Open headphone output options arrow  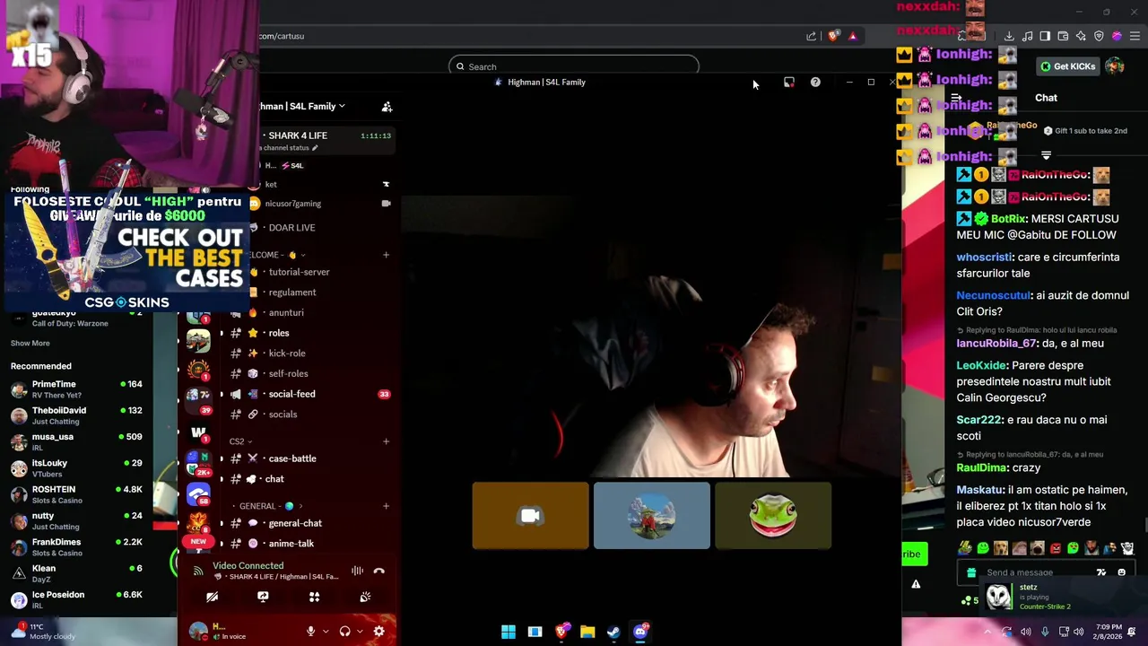click(x=359, y=632)
